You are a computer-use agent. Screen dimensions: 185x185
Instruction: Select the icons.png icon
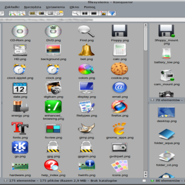click(x=120, y=166)
